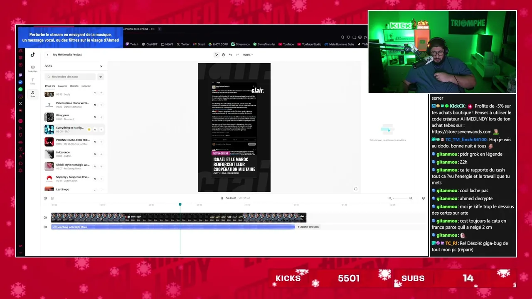Open the Texte panel in sidebar
The width and height of the screenshot is (532, 299).
pos(33,81)
